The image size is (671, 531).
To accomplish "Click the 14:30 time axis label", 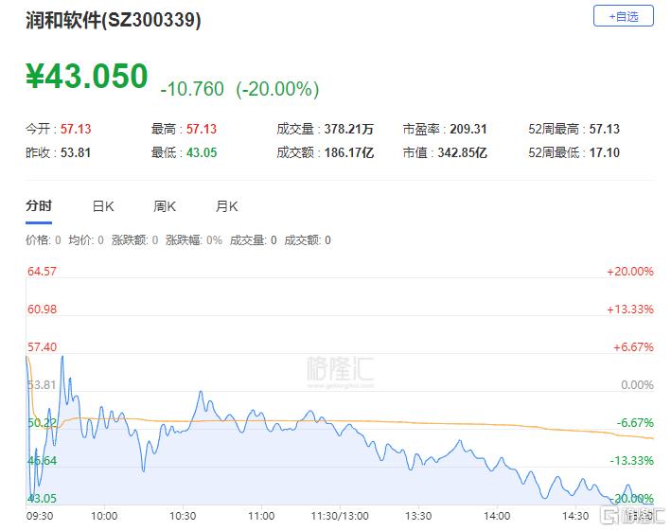I will (575, 516).
